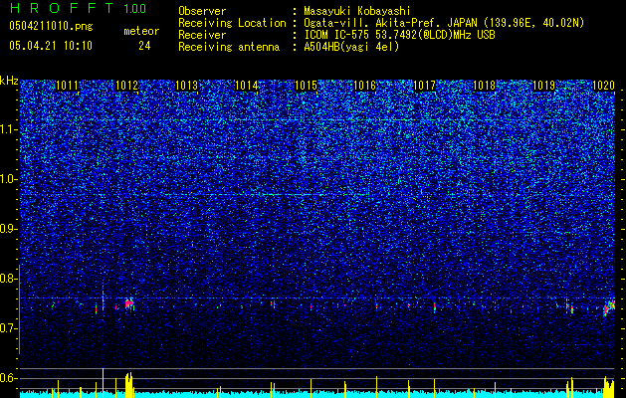This screenshot has width=626, height=398.
Task: Click the 0.7 kHz frequency axis label
Action: tap(9, 328)
